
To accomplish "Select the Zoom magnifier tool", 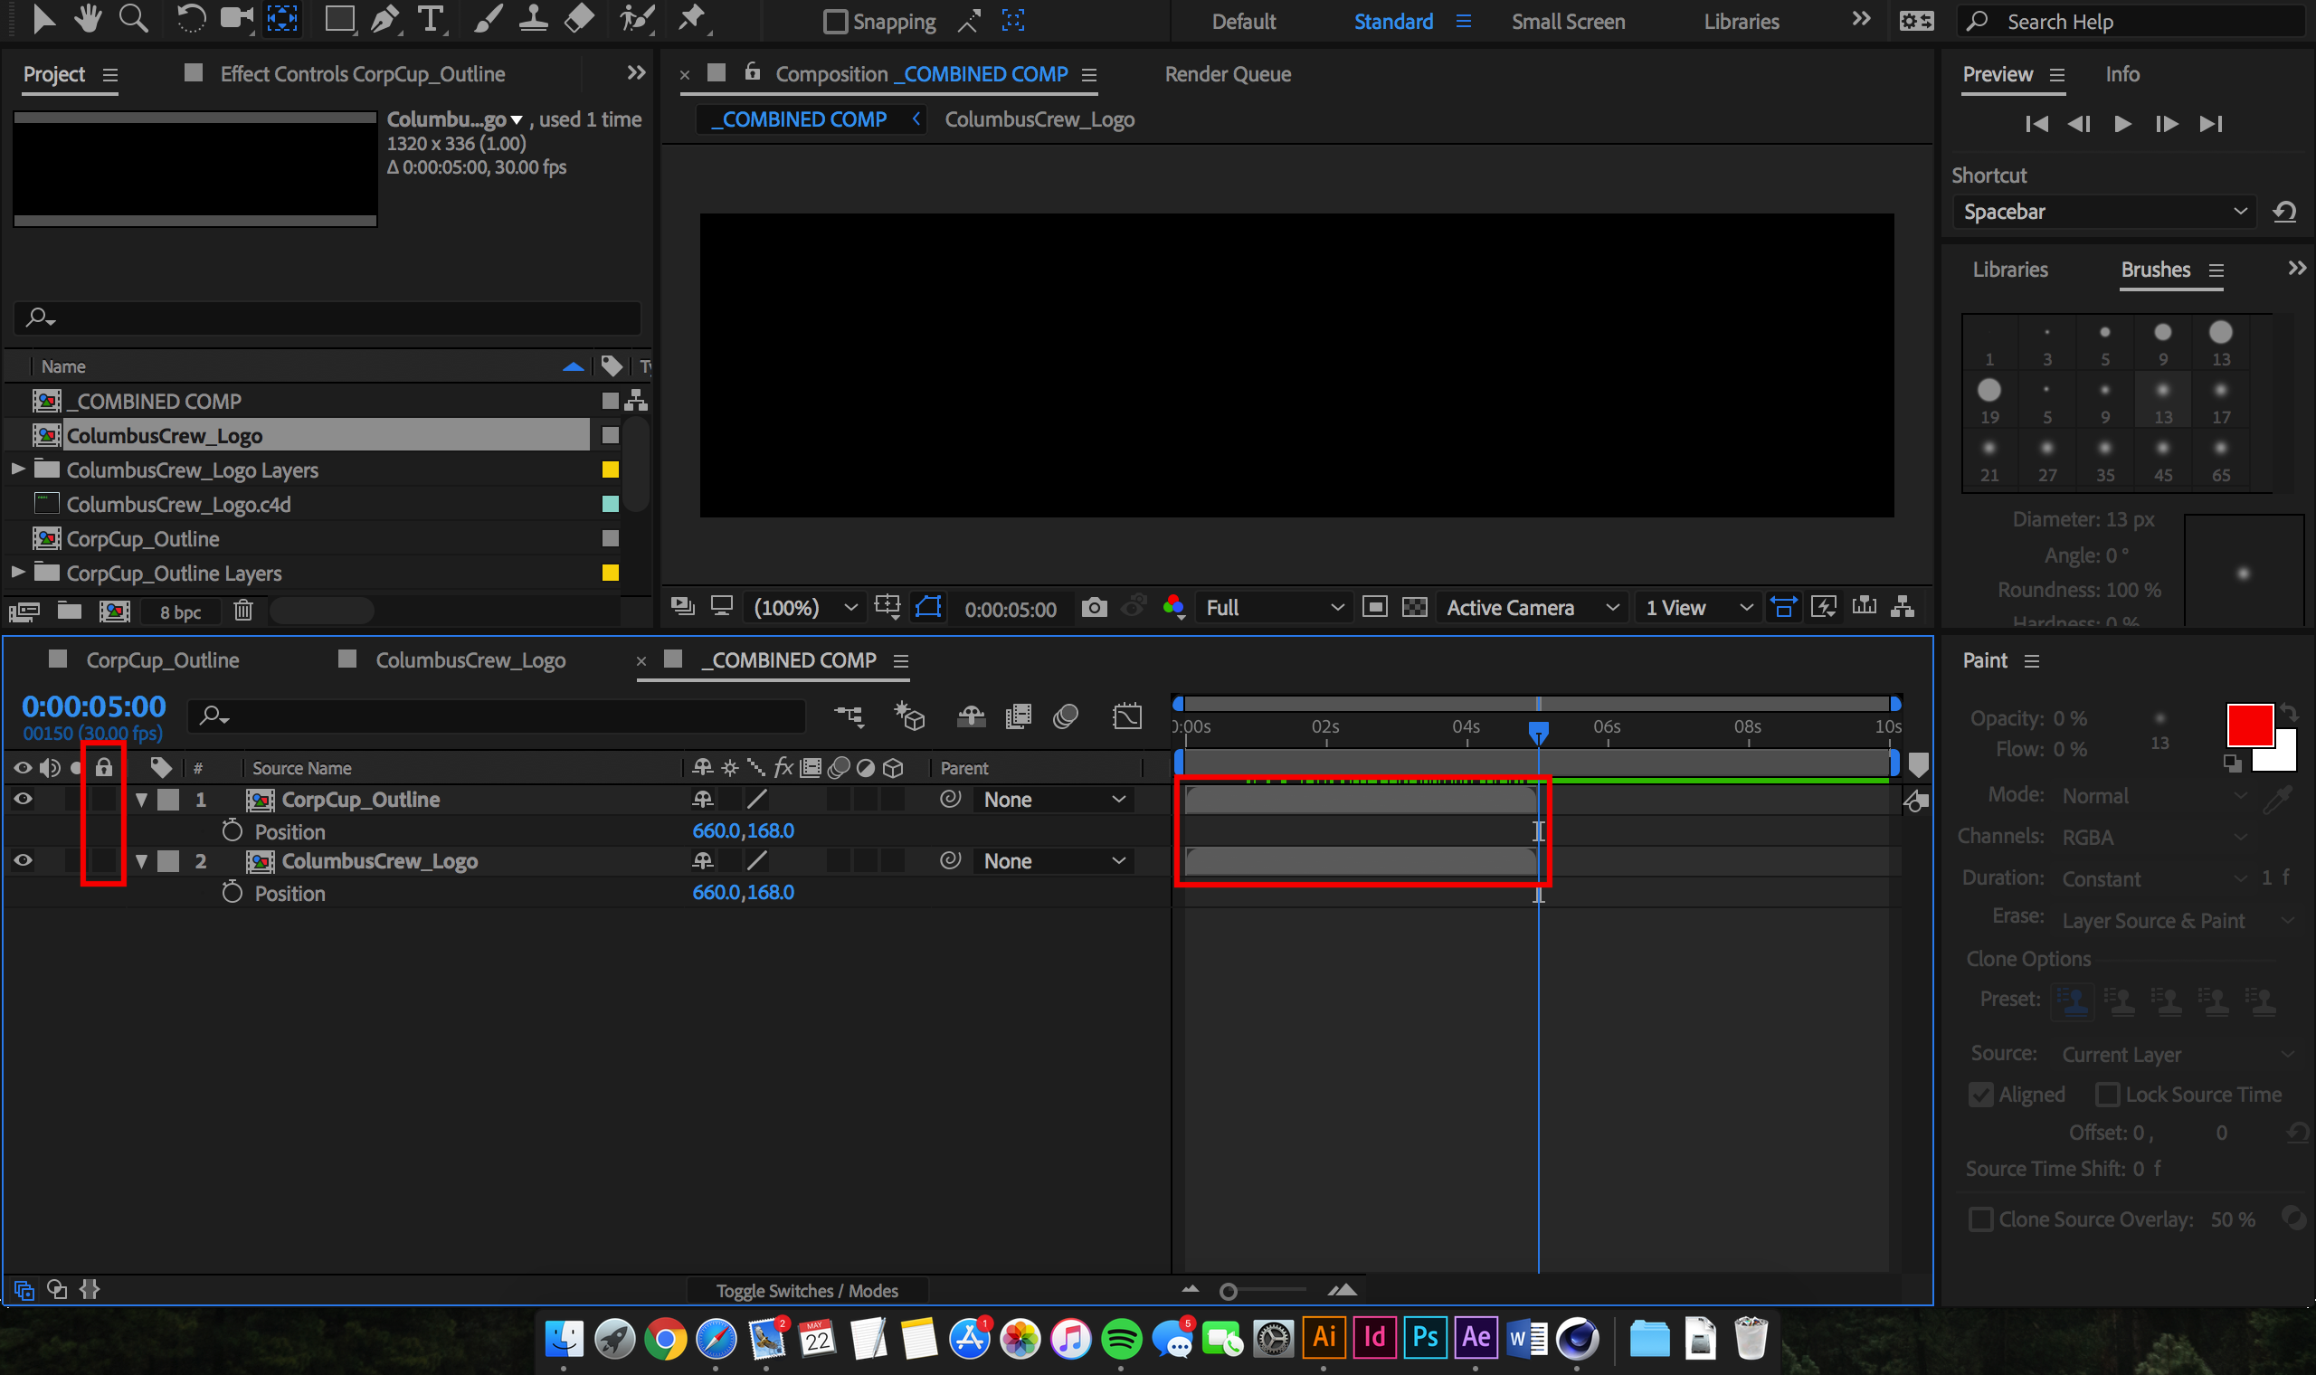I will pos(132,20).
